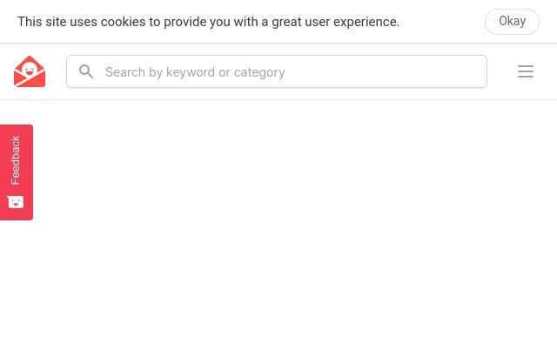Image resolution: width=557 pixels, height=344 pixels.
Task: Return home via the red envelope logo
Action: tap(30, 71)
